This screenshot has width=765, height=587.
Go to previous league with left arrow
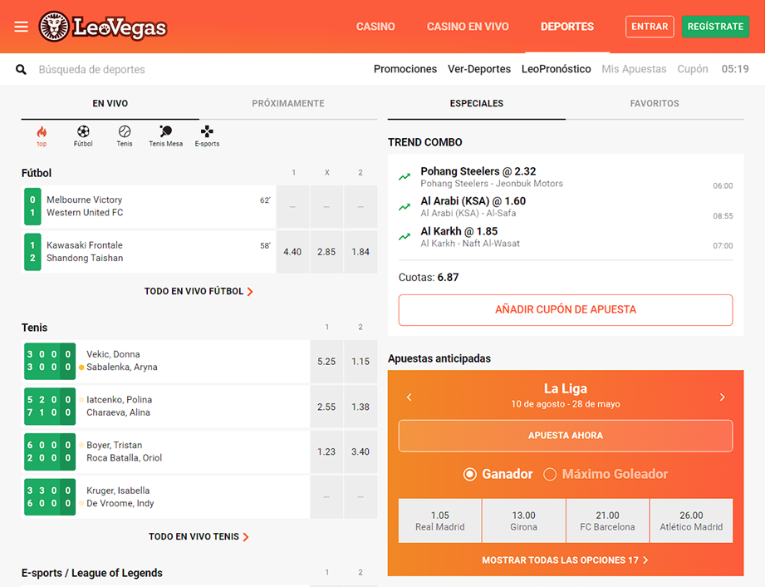coord(409,397)
